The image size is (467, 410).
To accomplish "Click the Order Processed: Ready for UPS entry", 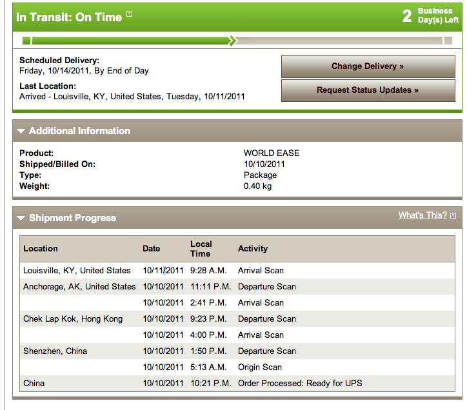I will click(x=300, y=383).
